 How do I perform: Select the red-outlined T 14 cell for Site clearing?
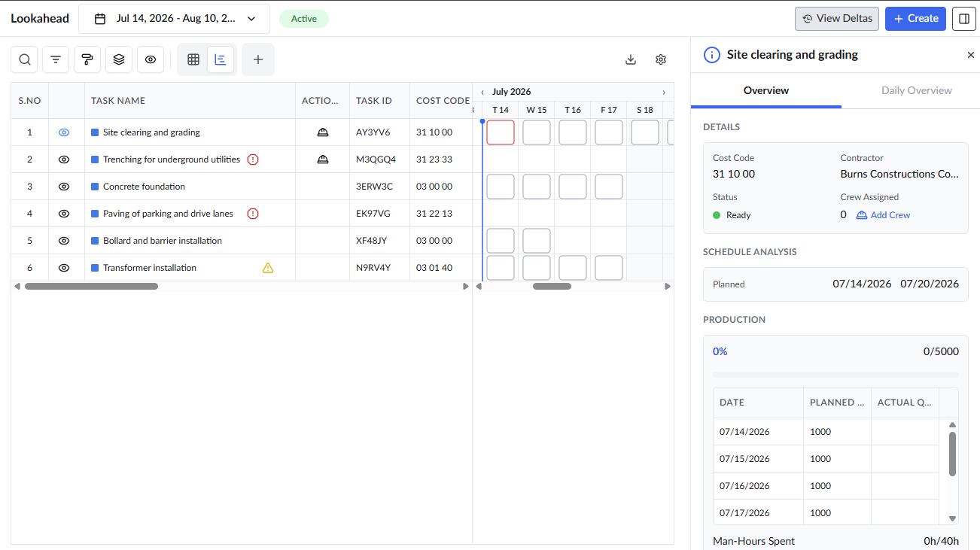(501, 132)
